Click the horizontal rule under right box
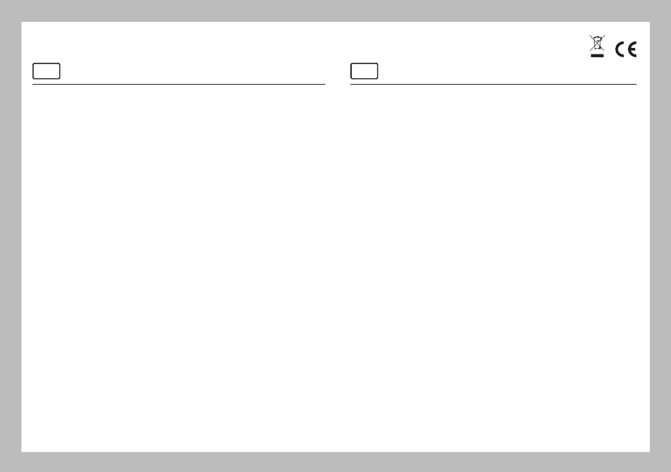This screenshot has width=671, height=472. coord(494,84)
